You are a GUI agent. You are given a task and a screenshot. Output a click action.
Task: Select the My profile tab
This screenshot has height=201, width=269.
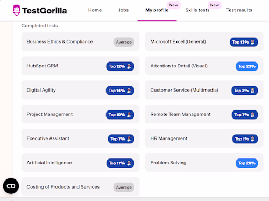tap(157, 10)
